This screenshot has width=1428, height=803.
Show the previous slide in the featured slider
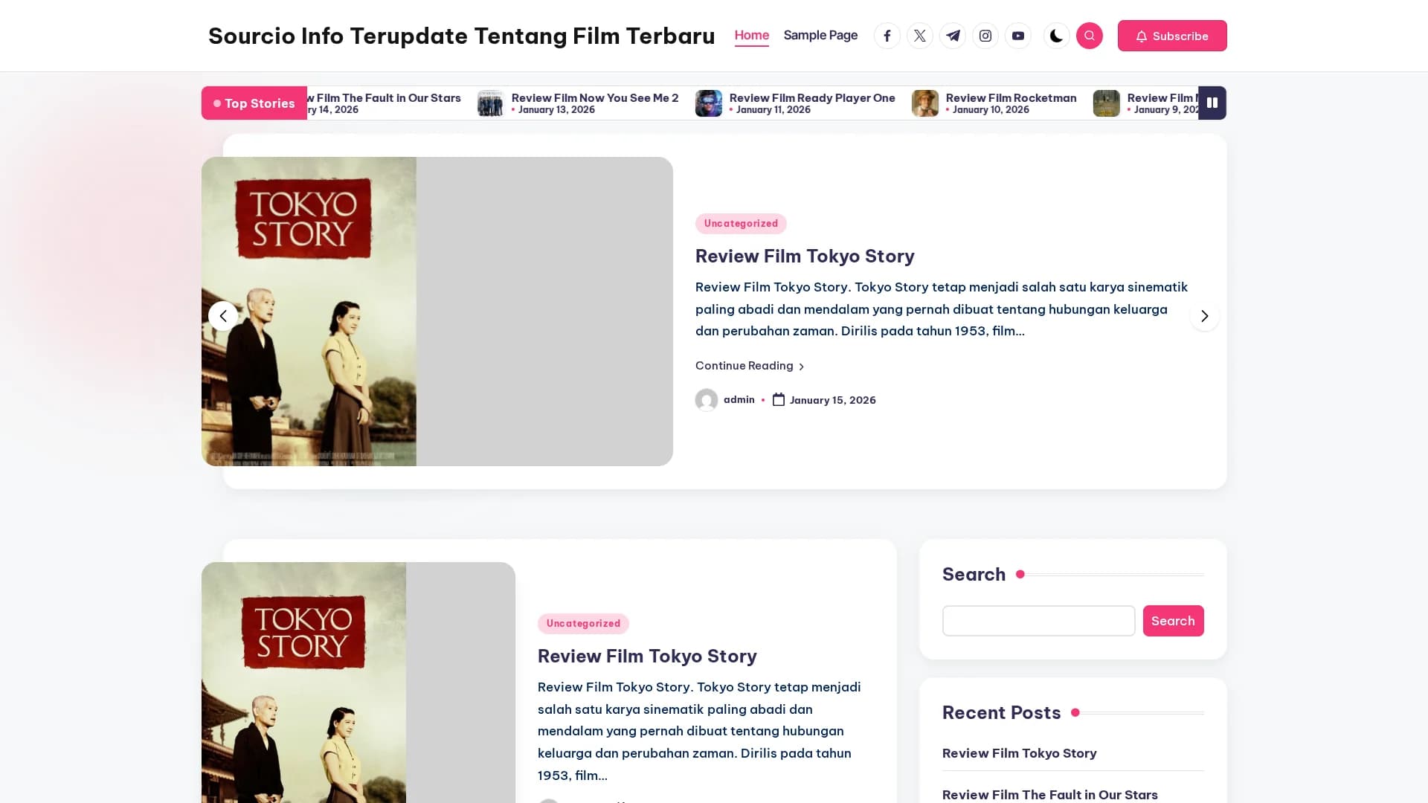[223, 316]
